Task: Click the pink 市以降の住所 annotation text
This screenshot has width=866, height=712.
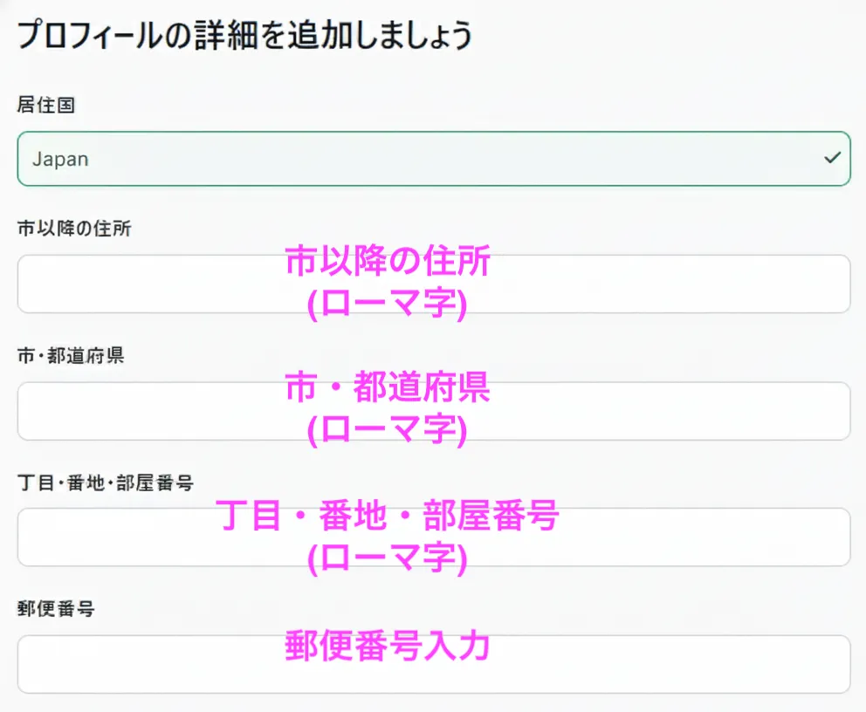Action: coord(388,264)
